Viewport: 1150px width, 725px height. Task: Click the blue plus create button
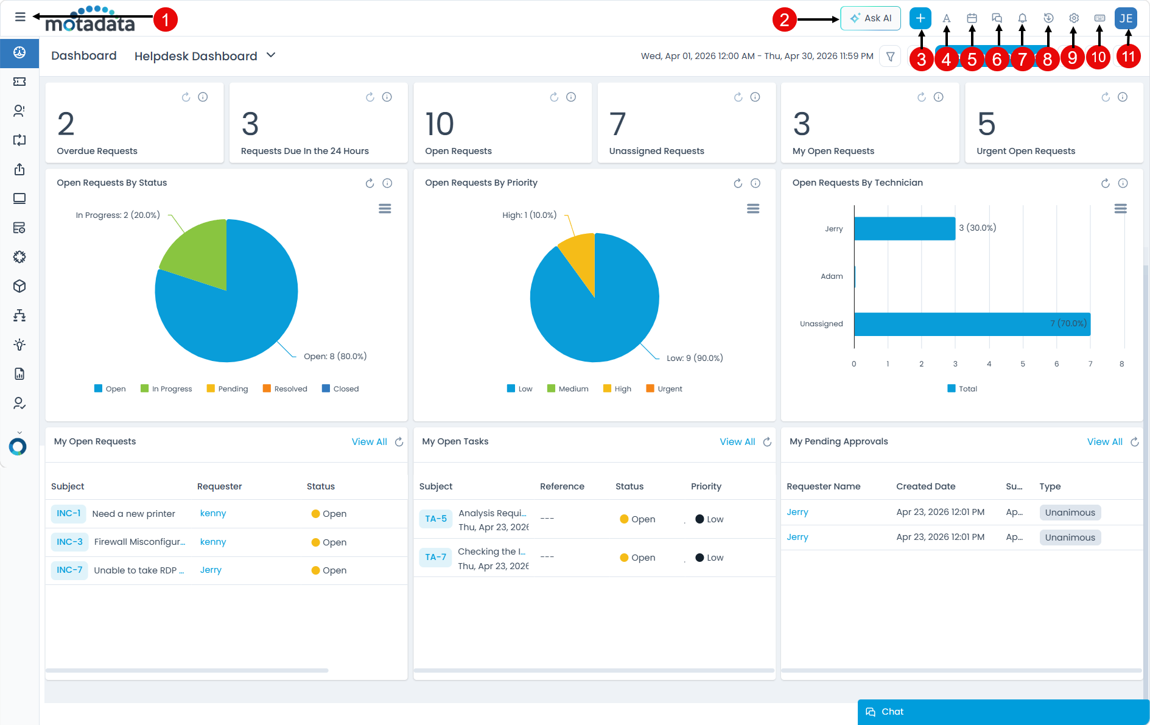click(x=920, y=18)
